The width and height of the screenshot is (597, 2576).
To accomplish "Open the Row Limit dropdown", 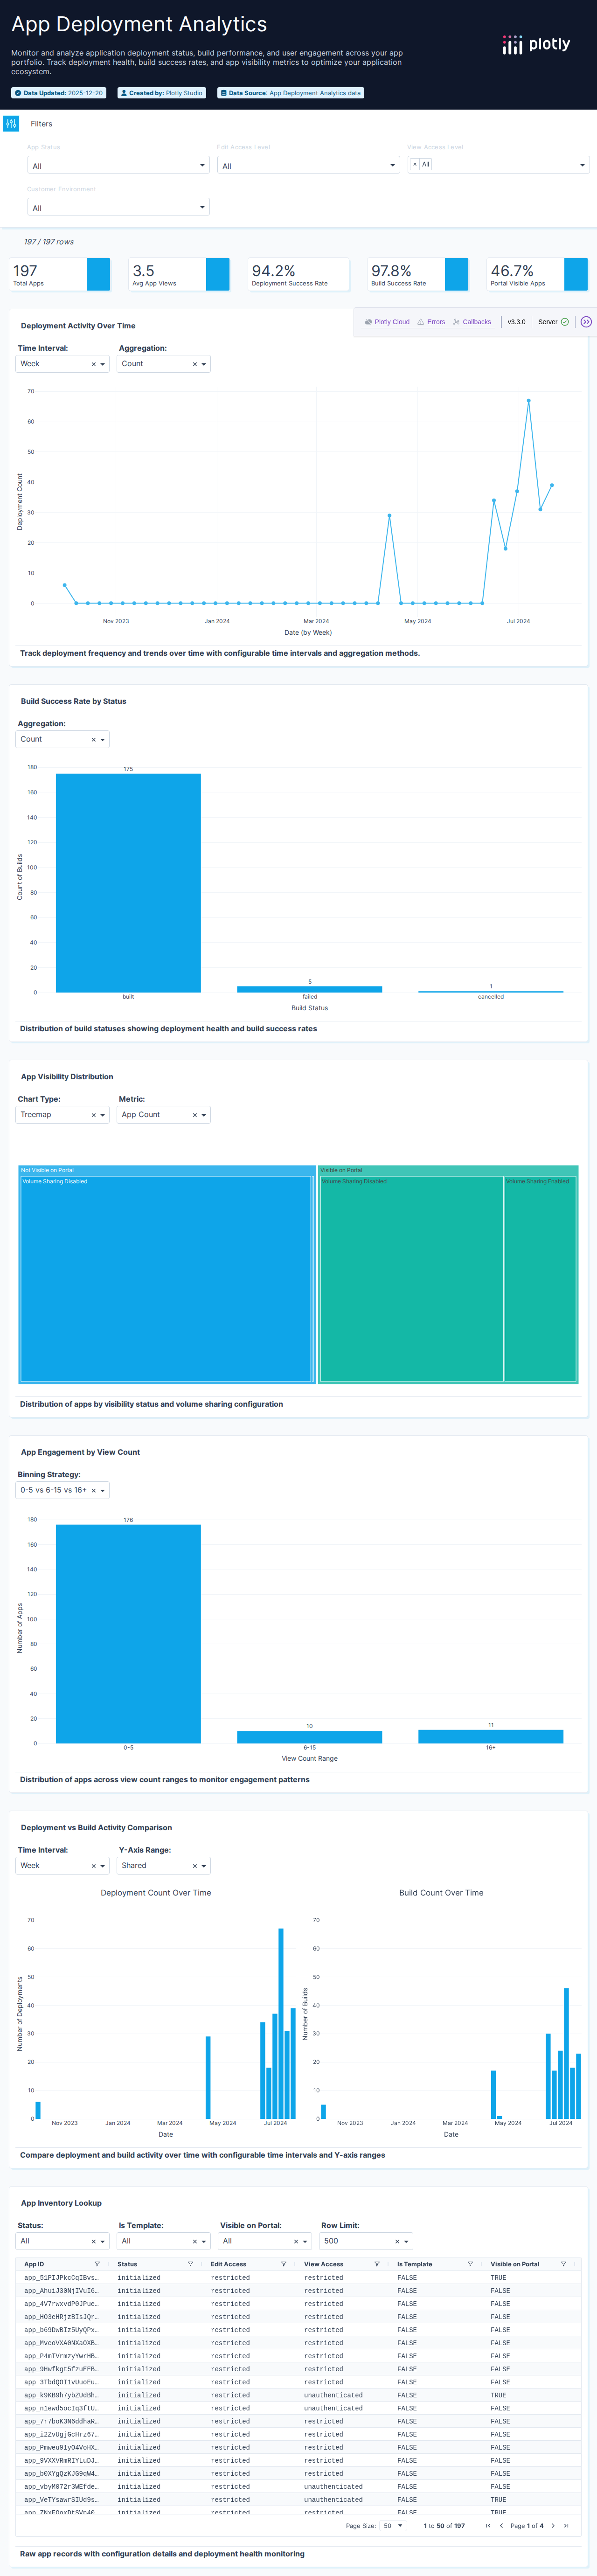I will pos(367,2242).
